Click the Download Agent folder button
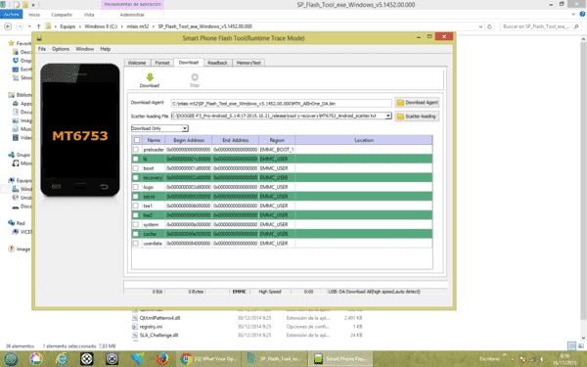Screen dimensions: 587x367 click(417, 102)
